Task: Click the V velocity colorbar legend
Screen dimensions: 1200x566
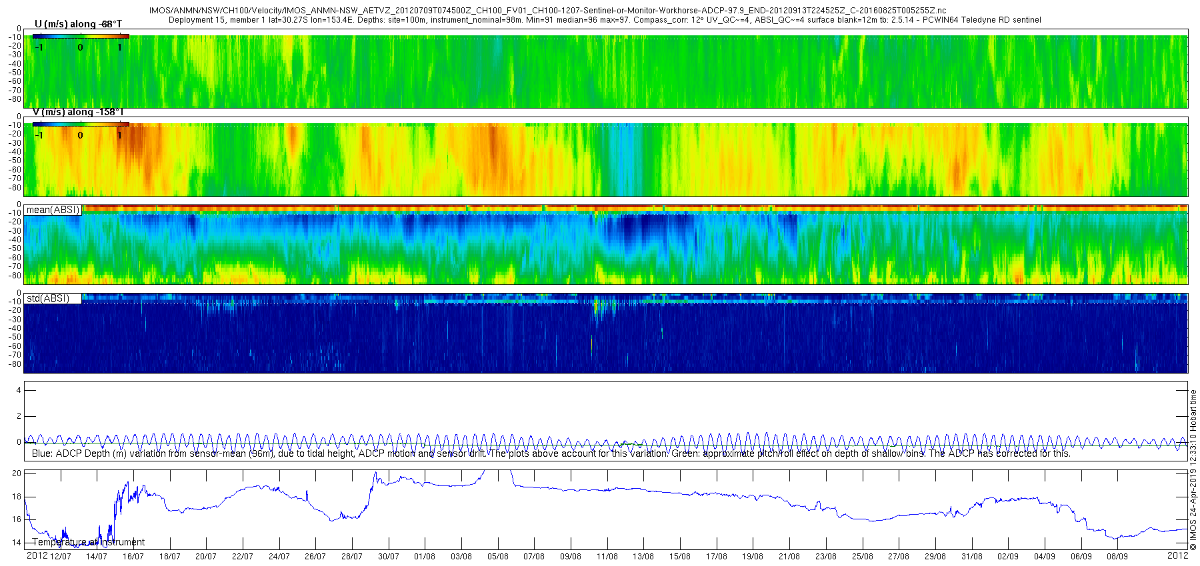Action: pyautogui.click(x=81, y=124)
